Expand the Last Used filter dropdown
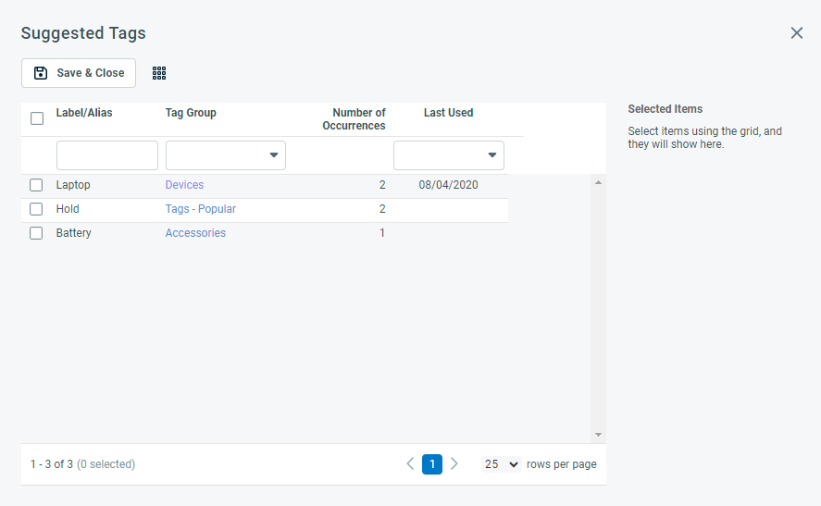 (x=449, y=155)
